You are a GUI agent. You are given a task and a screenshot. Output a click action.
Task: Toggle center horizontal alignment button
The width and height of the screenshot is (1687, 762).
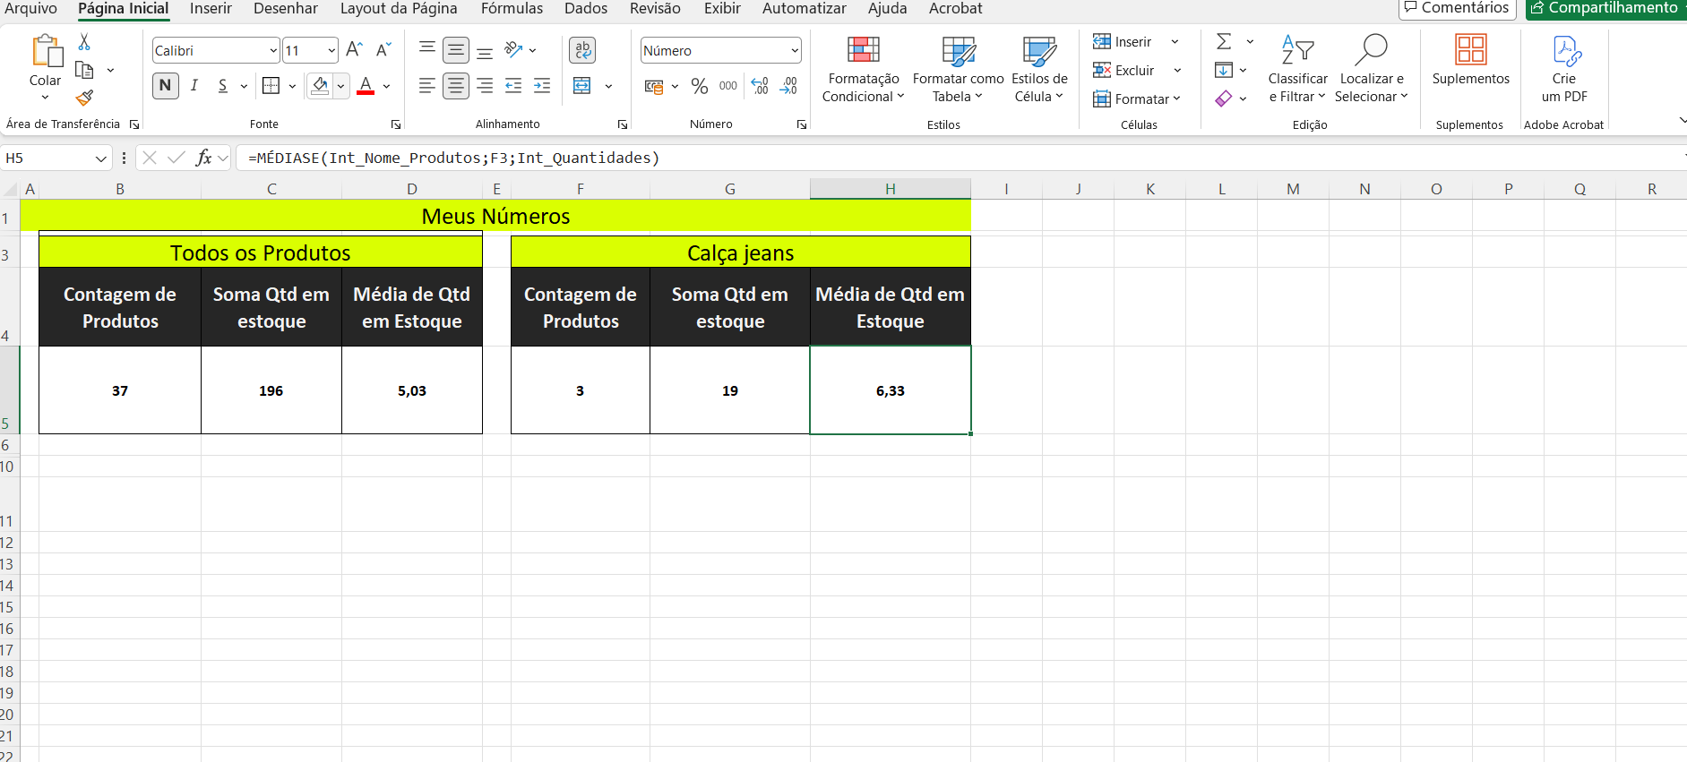(456, 86)
